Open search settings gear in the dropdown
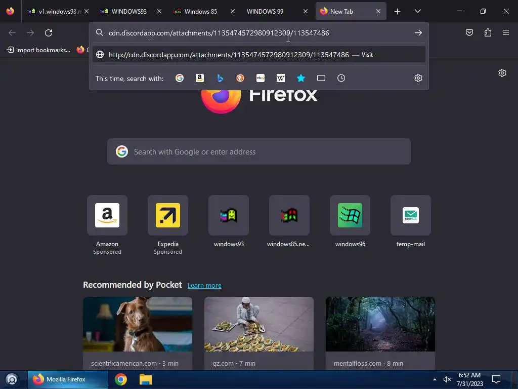Image resolution: width=518 pixels, height=389 pixels. click(x=418, y=78)
